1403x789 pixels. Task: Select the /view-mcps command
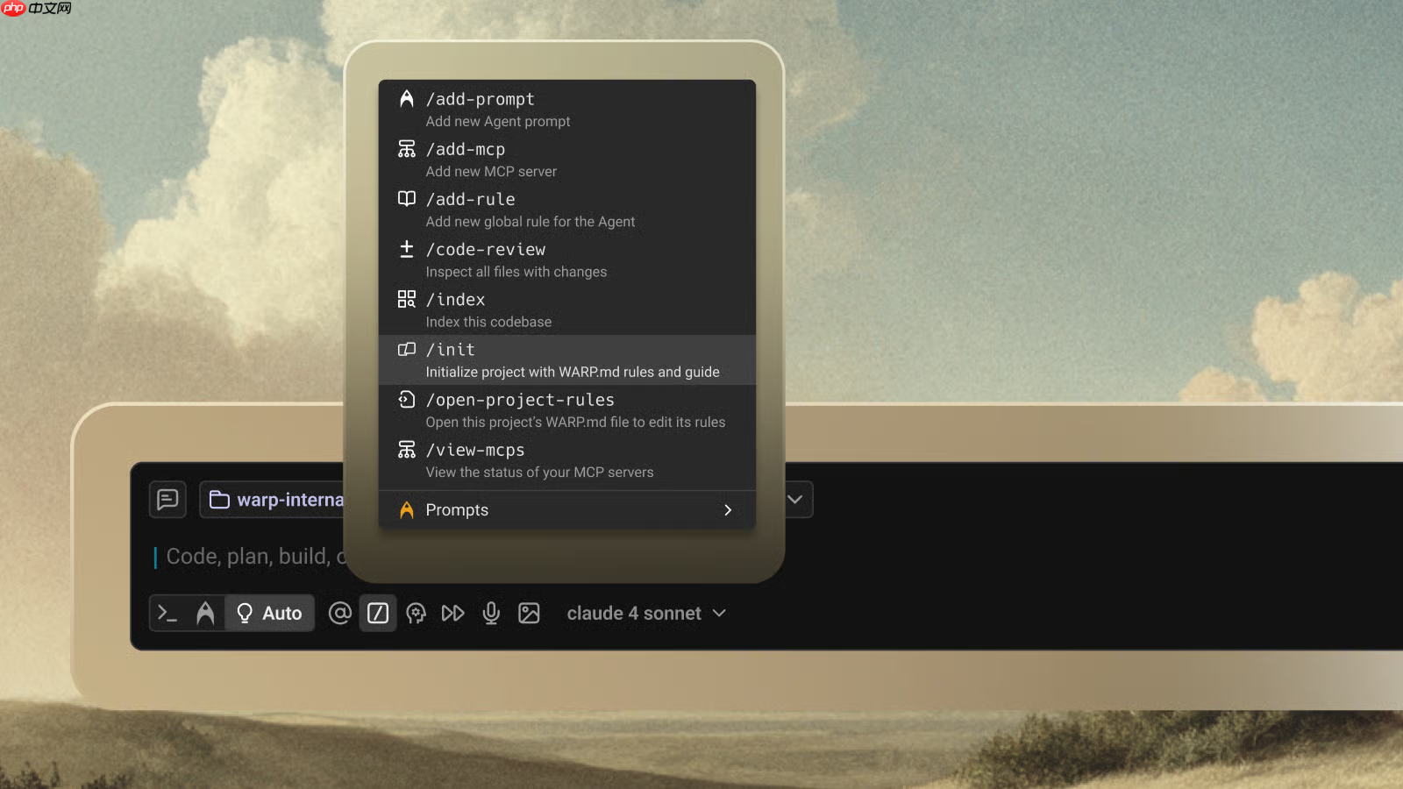click(x=566, y=460)
